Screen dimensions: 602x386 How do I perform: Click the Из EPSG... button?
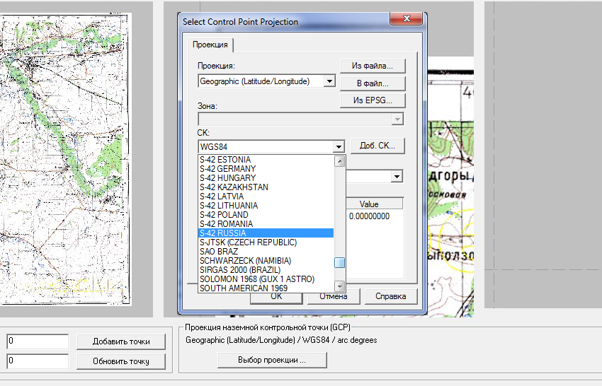coord(373,100)
